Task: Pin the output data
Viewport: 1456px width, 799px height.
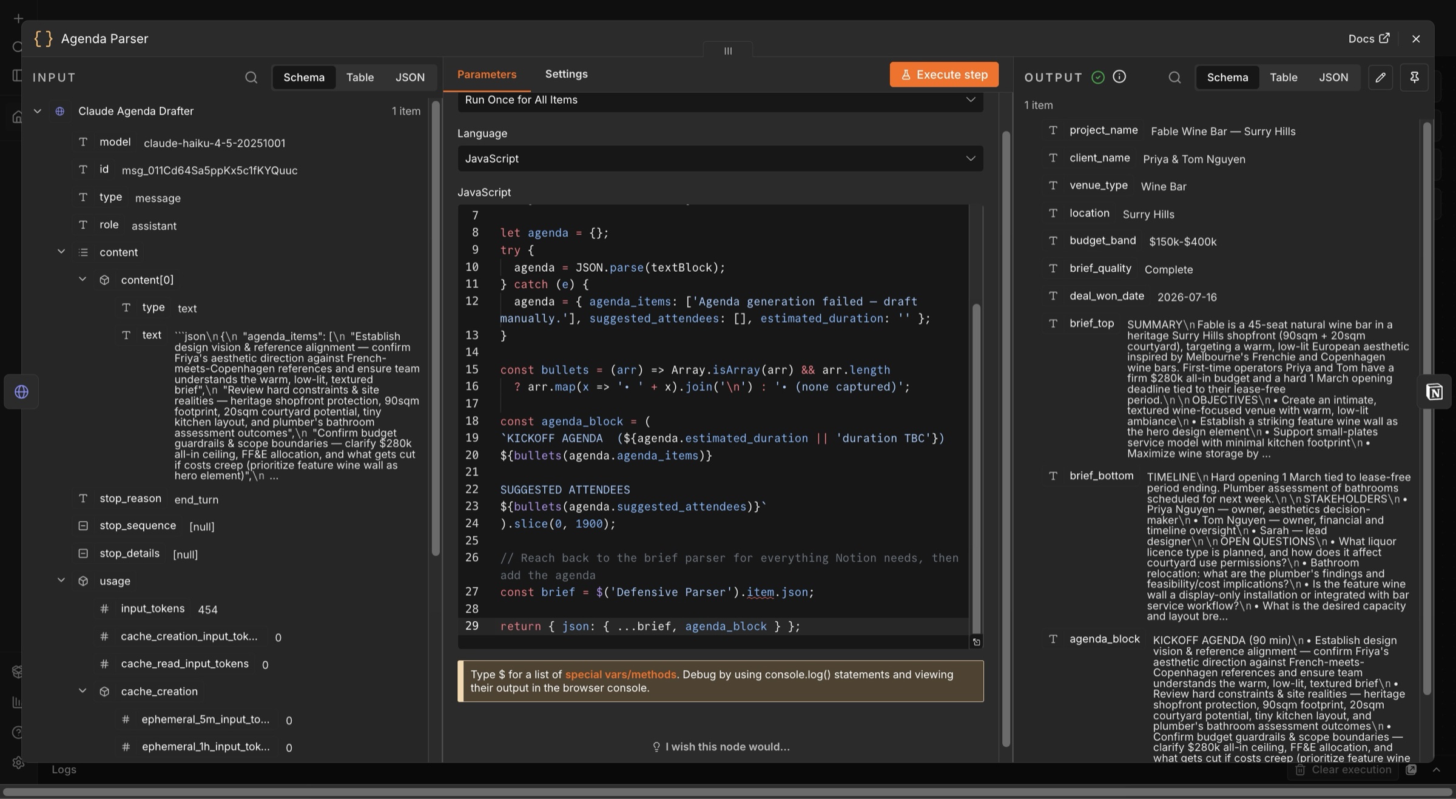Action: pos(1414,77)
